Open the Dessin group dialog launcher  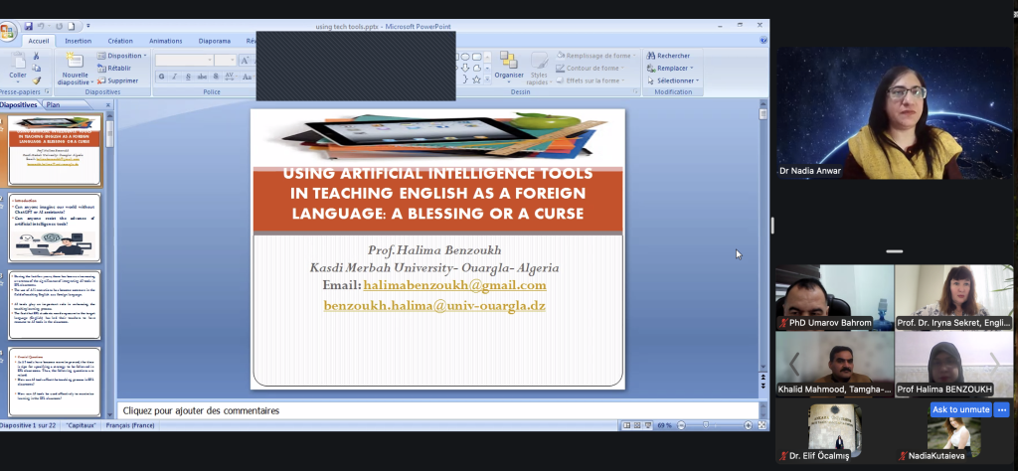635,92
